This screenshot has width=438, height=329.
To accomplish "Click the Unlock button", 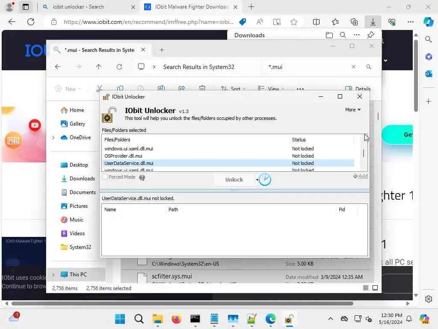I will 234,179.
